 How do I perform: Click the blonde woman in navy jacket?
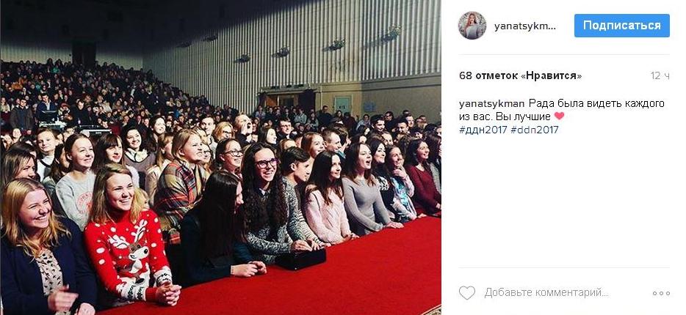click(x=42, y=248)
